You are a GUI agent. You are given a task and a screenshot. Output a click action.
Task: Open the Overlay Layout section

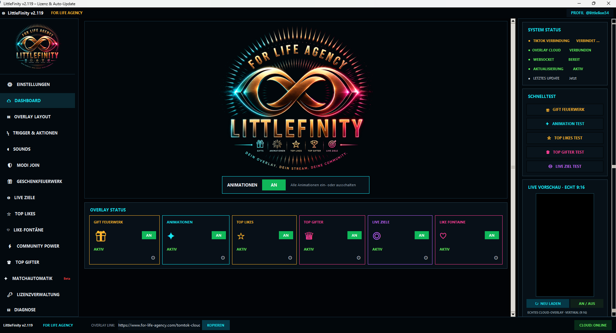pyautogui.click(x=37, y=117)
